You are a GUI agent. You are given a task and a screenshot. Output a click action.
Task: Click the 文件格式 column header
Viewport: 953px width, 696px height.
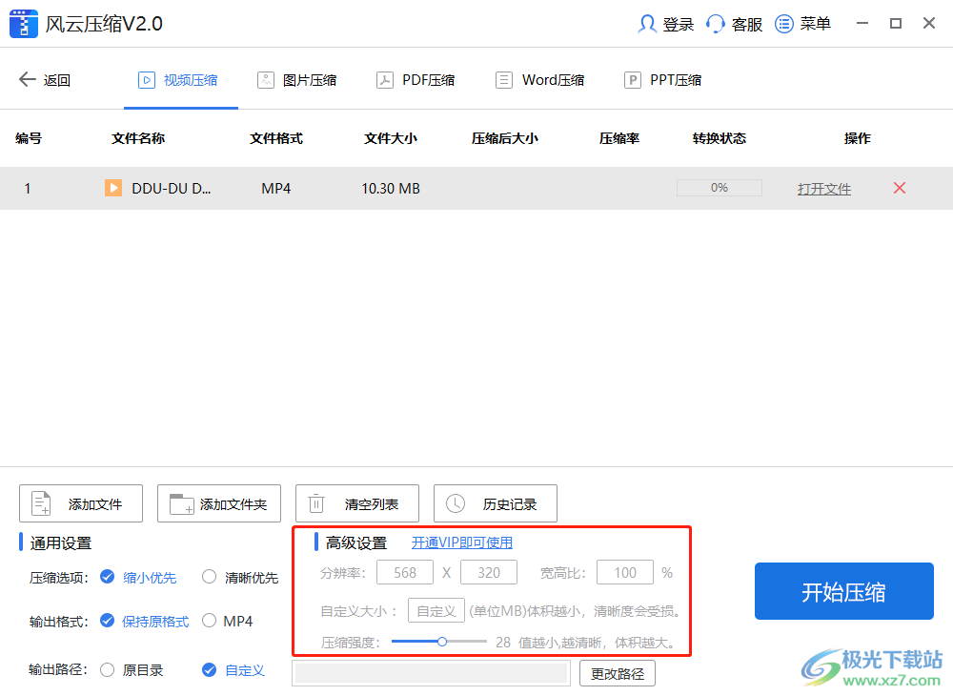276,138
